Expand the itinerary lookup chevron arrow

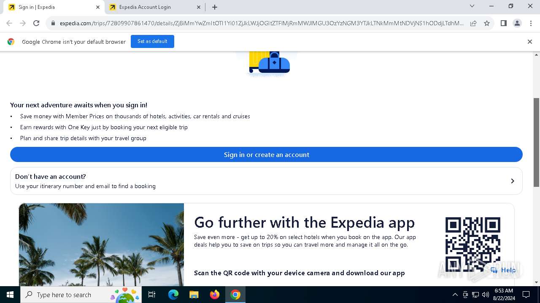(513, 181)
